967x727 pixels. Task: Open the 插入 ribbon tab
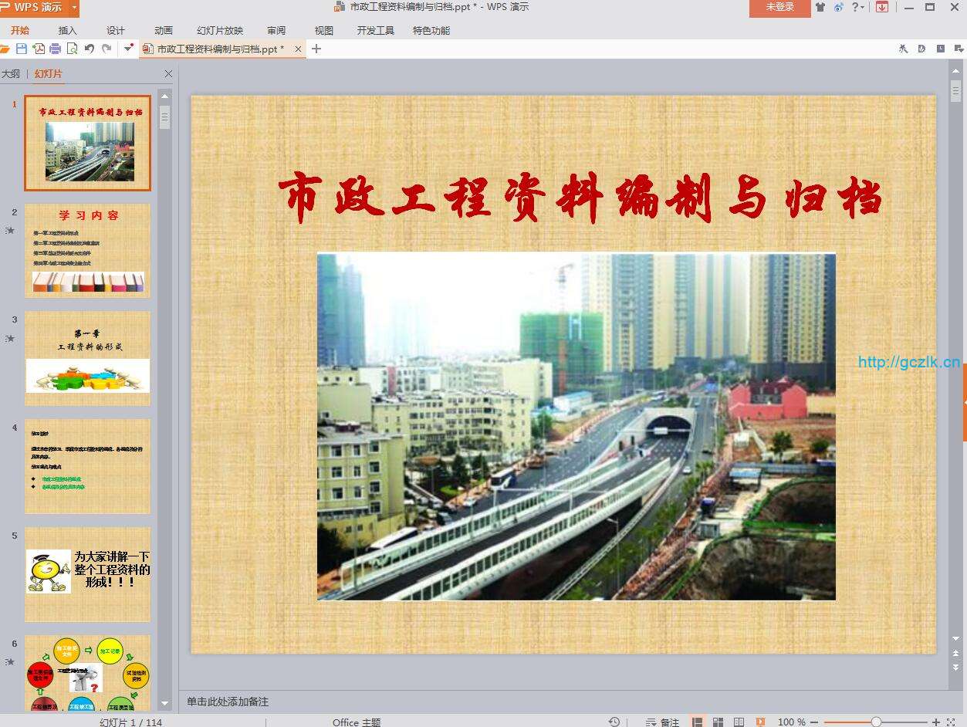pyautogui.click(x=68, y=31)
